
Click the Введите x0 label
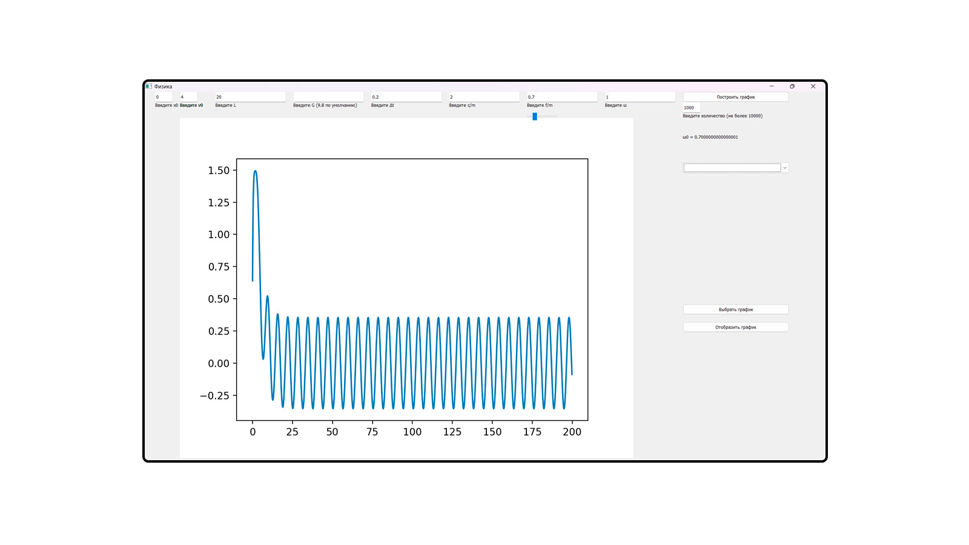[167, 105]
